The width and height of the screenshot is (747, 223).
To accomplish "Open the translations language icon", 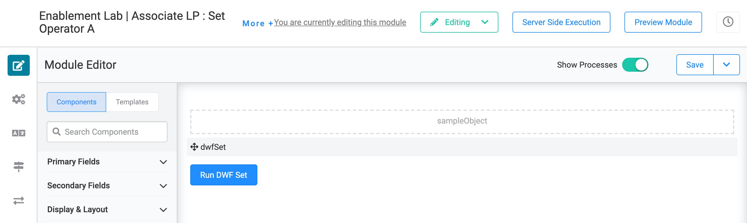I will 19,133.
